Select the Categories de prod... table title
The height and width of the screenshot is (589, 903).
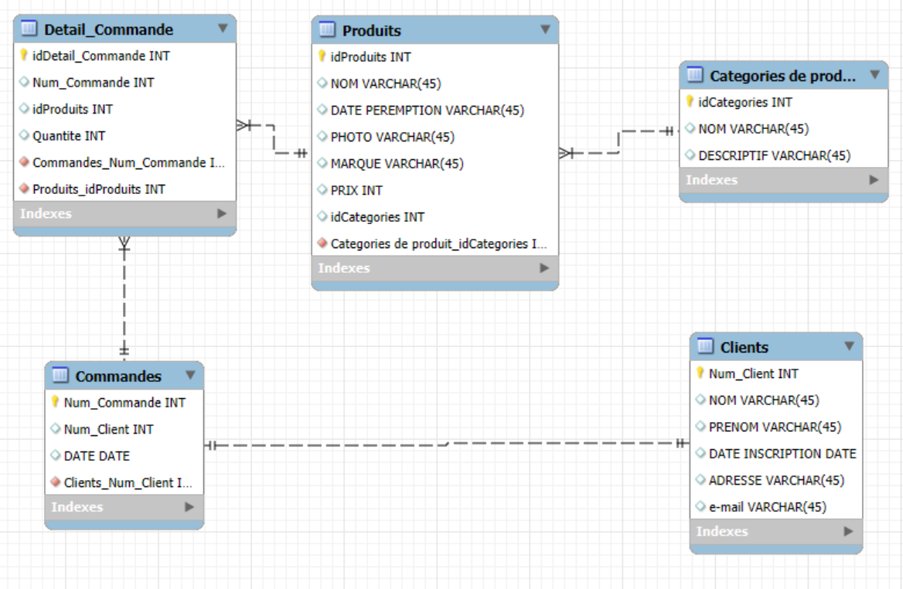[x=782, y=76]
